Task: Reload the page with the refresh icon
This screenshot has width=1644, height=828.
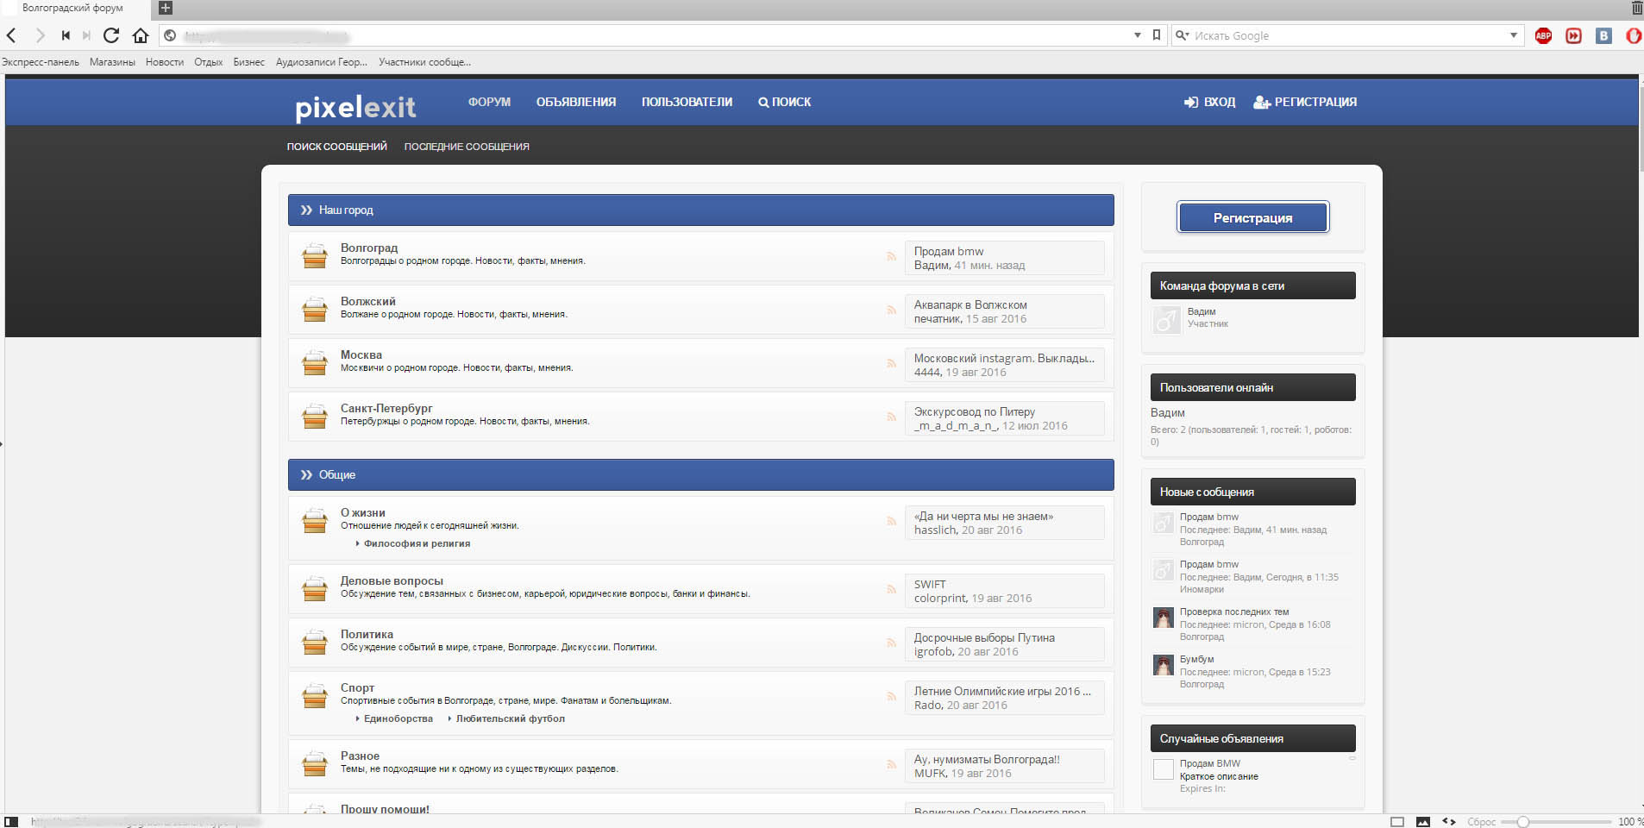Action: 111,35
